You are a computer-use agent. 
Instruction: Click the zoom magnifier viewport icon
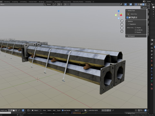pos(122,21)
